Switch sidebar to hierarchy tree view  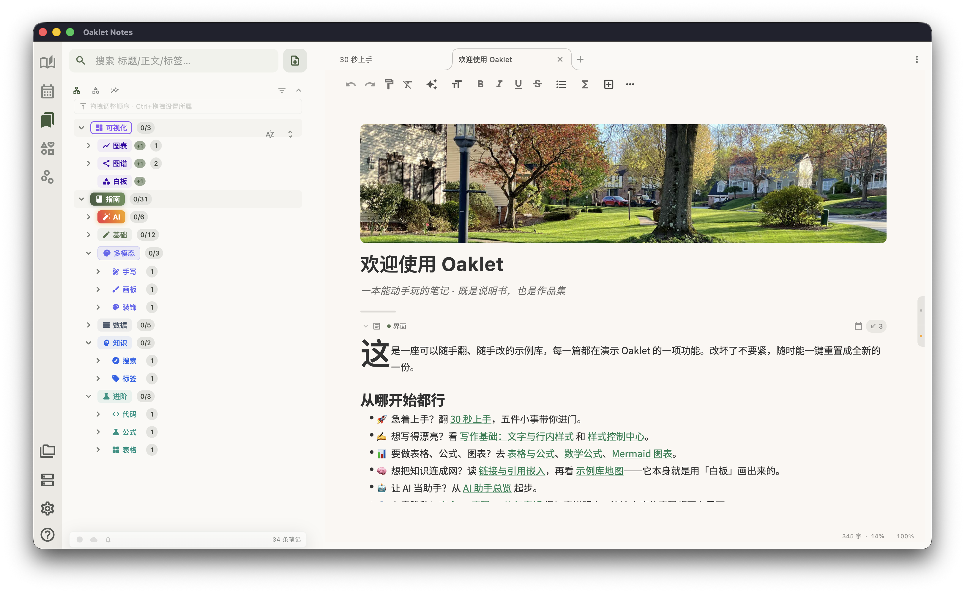[77, 91]
